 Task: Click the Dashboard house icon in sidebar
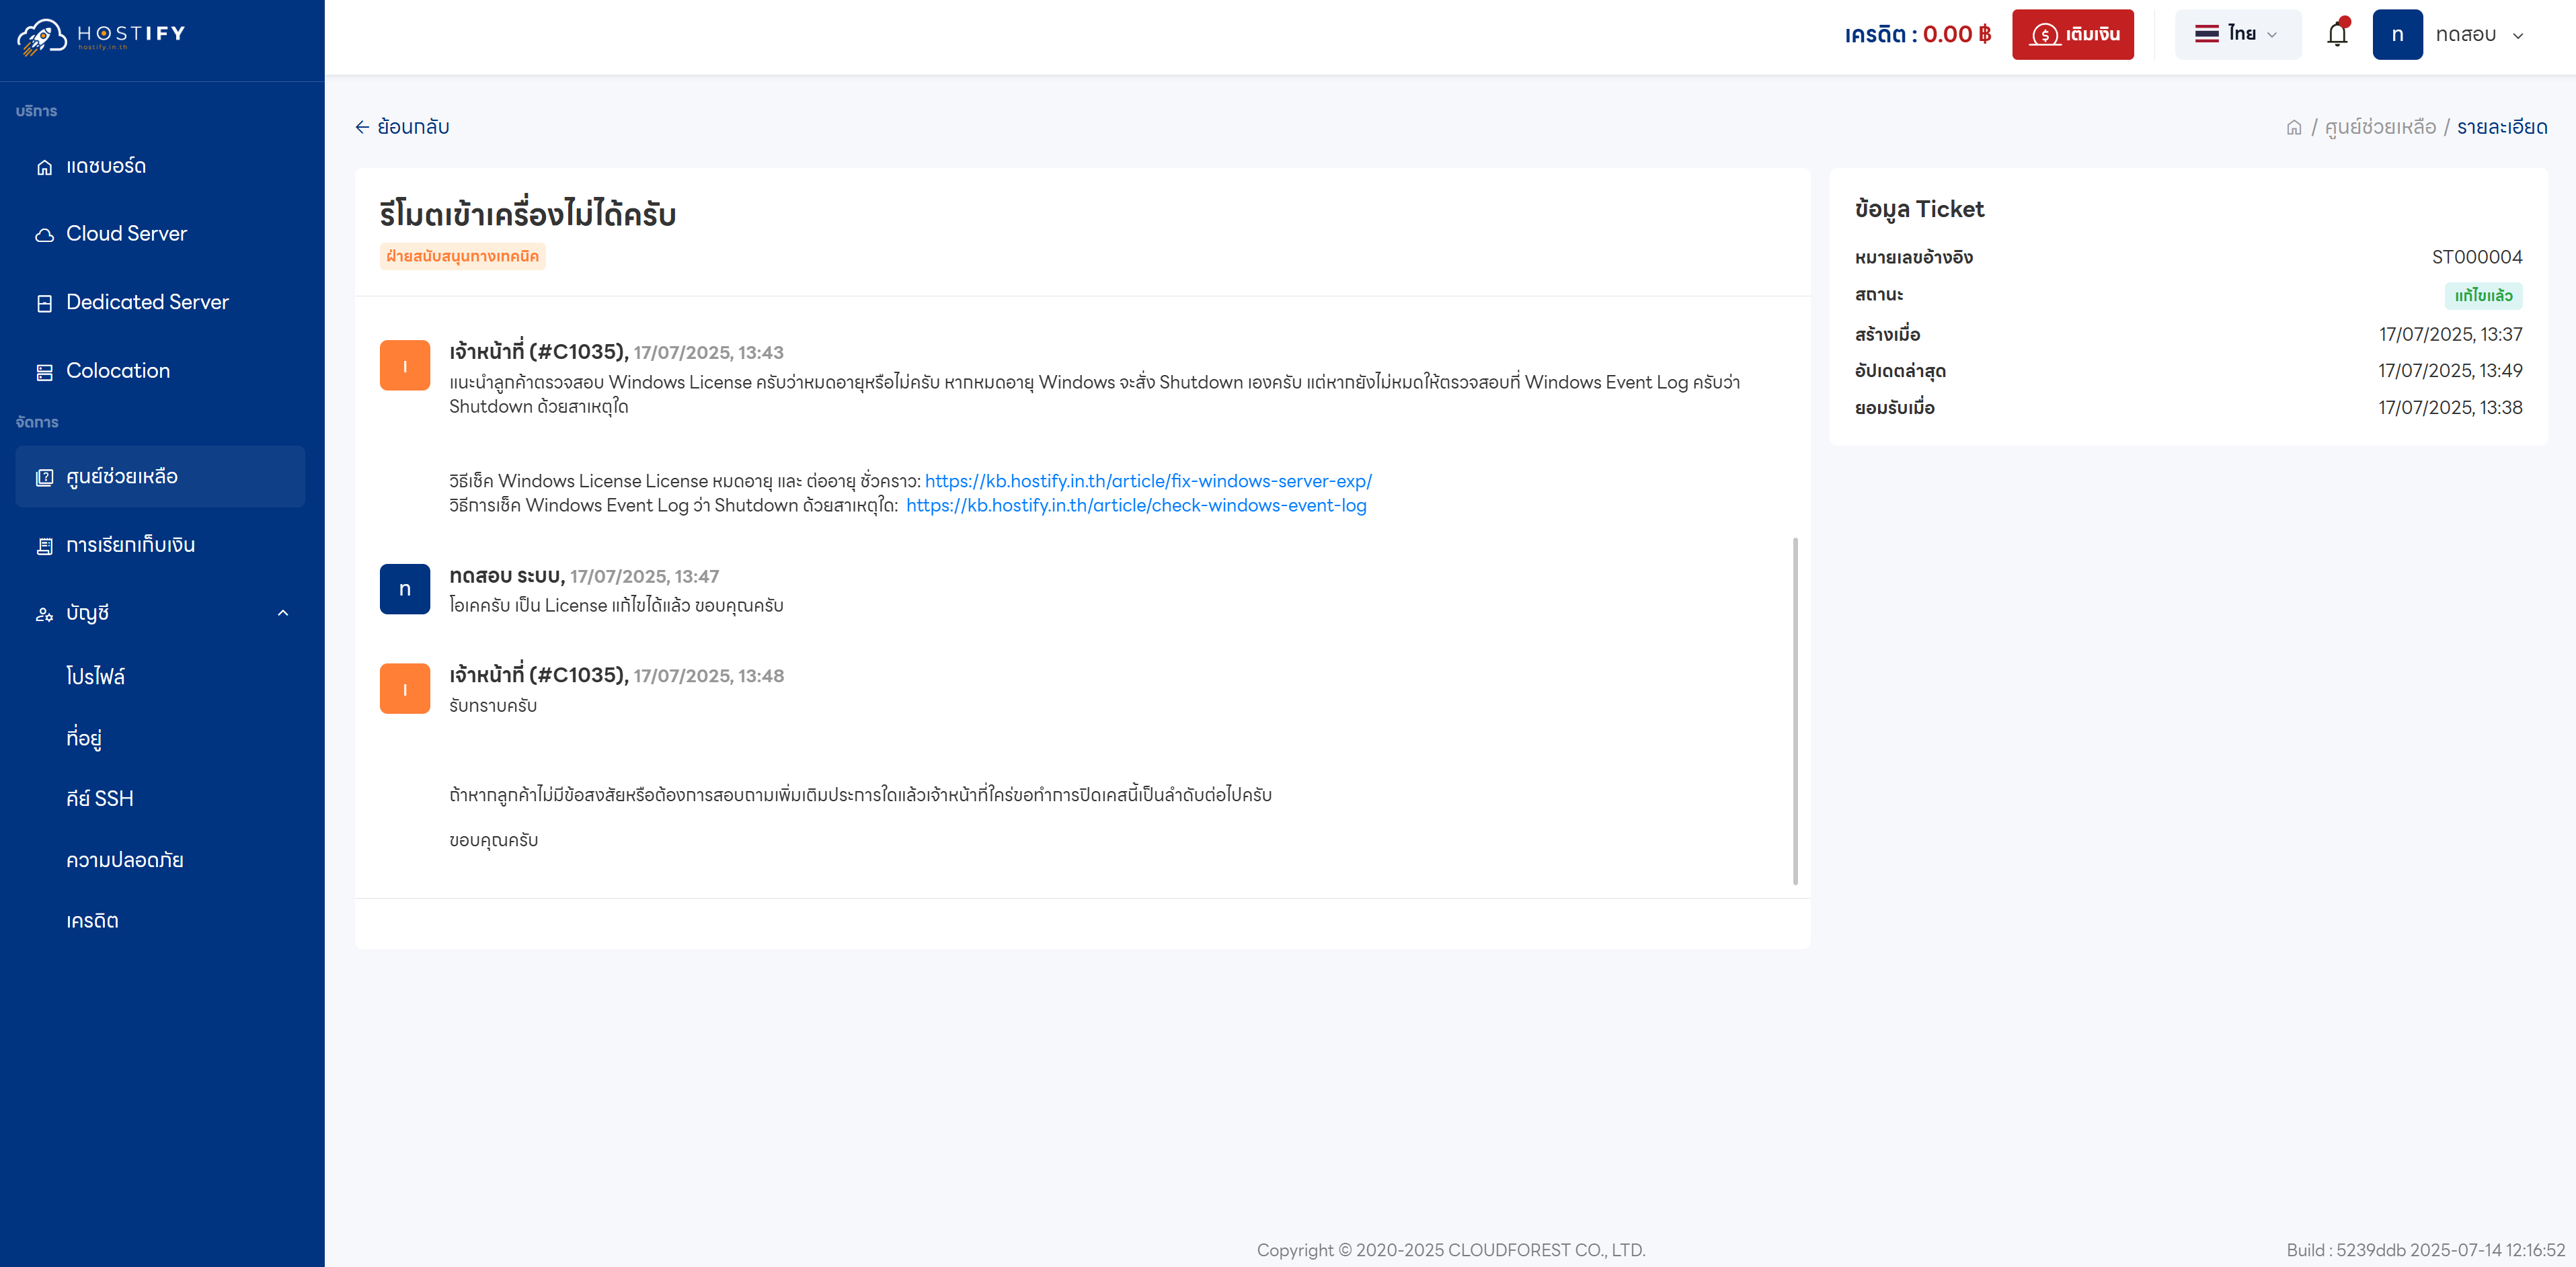pyautogui.click(x=45, y=167)
